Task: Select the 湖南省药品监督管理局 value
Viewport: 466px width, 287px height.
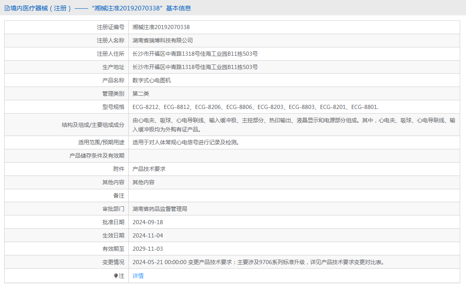Action: (160, 209)
